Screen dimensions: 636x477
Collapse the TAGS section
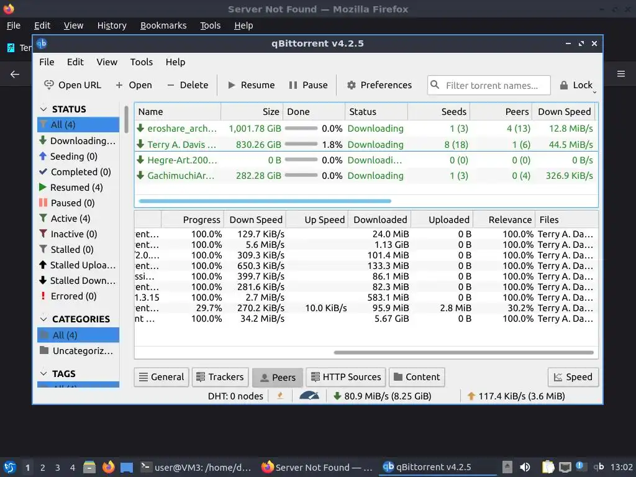pos(43,373)
